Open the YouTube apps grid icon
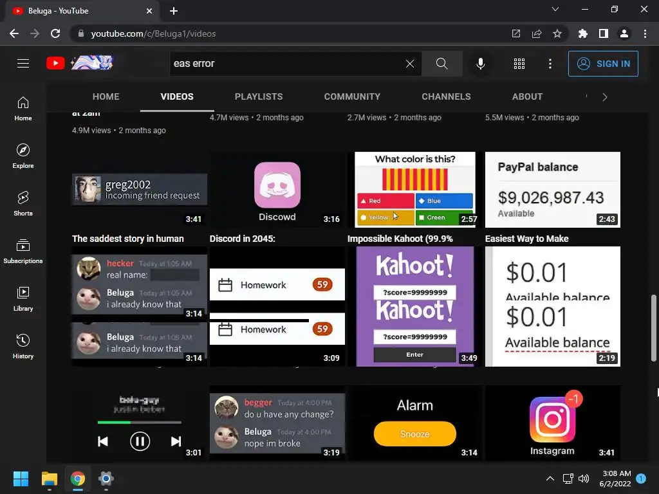 coord(519,64)
